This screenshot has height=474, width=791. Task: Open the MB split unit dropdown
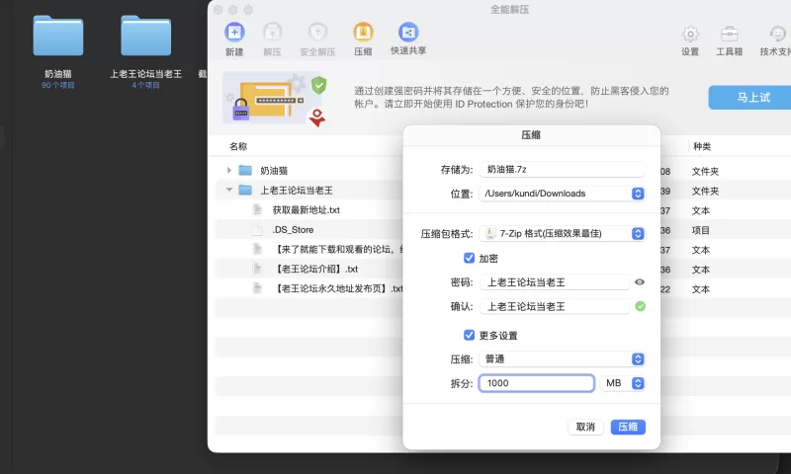tap(623, 383)
